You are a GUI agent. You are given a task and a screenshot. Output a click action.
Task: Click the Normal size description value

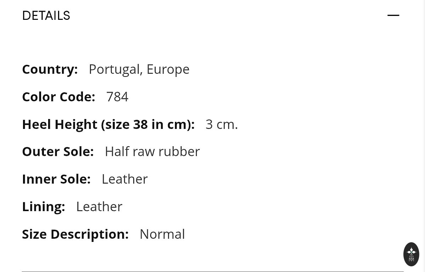162,234
